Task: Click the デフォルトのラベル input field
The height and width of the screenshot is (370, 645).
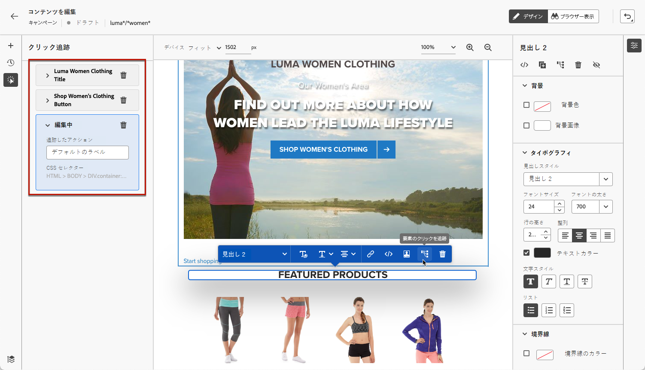Action: 88,153
